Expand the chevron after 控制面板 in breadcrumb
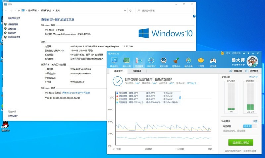Image resolution: width=265 pixels, height=158 pixels. [x=39, y=11]
